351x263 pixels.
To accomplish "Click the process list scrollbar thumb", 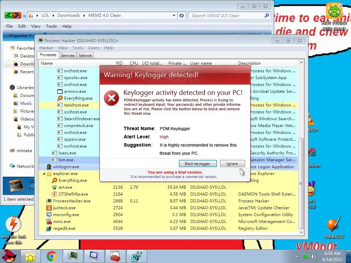I will [x=301, y=183].
